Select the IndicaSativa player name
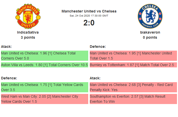The image size is (178, 117). coord(28,32)
